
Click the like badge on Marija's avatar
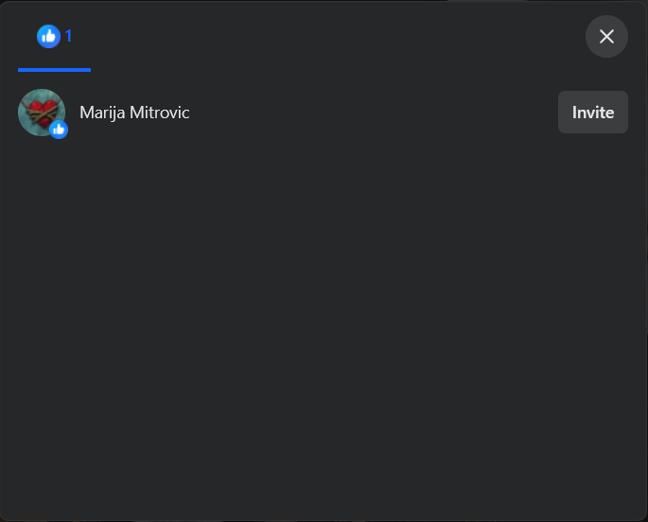coord(59,130)
